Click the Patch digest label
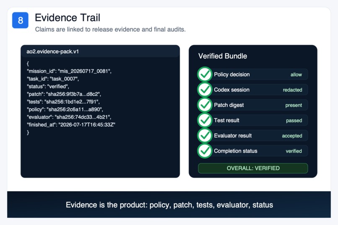 pyautogui.click(x=229, y=105)
